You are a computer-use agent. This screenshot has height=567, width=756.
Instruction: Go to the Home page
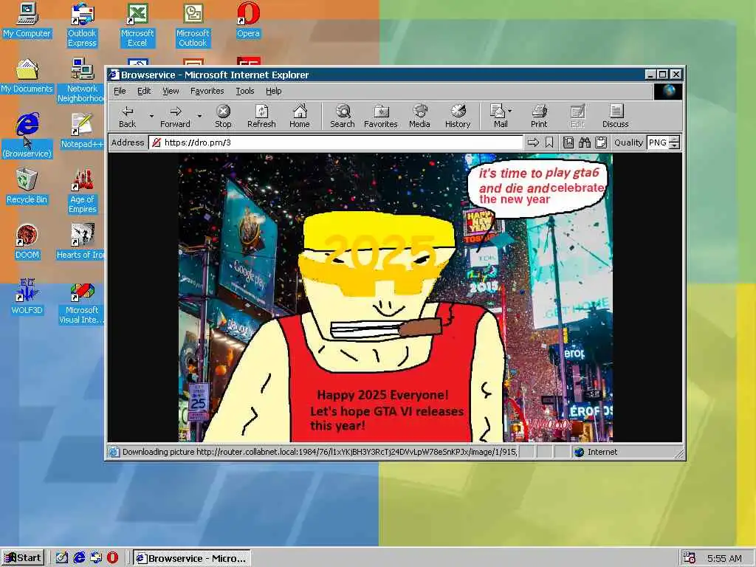[300, 116]
